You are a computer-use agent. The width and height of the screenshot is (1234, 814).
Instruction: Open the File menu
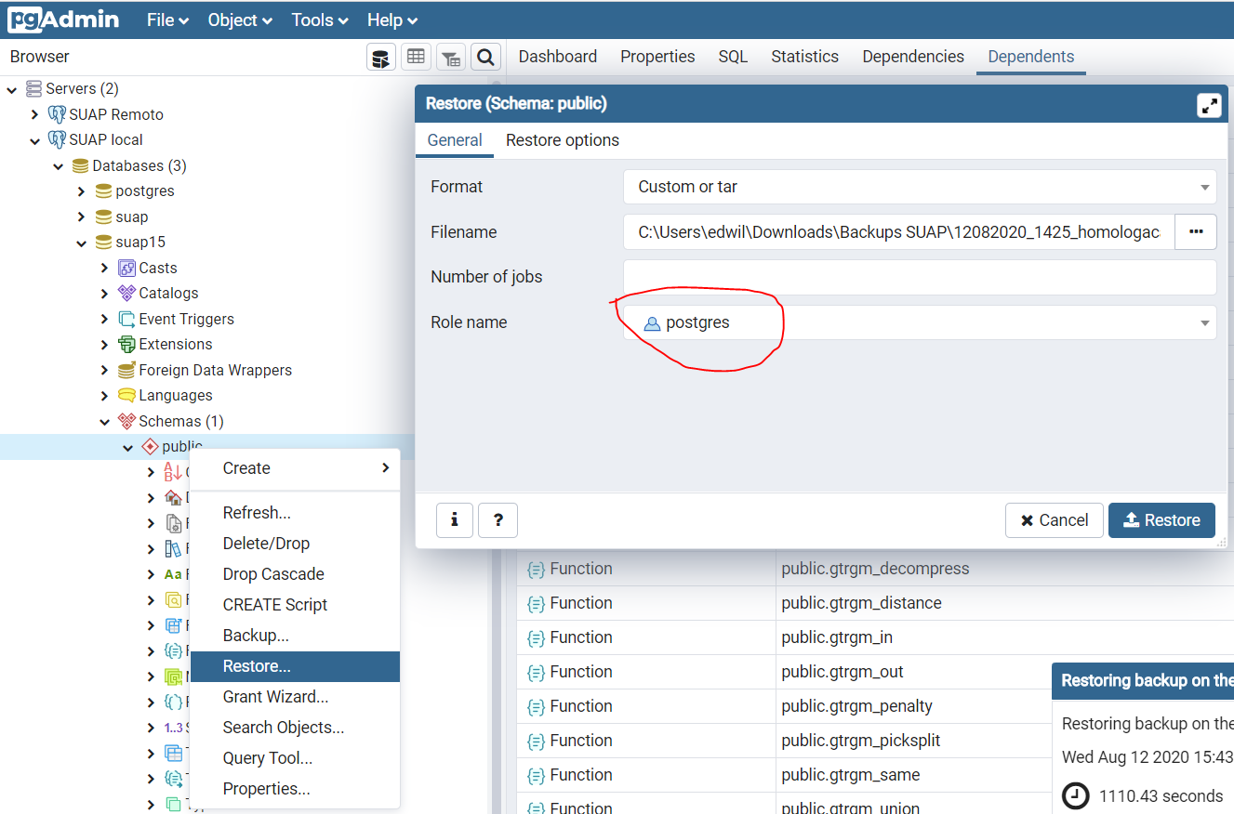tap(167, 20)
